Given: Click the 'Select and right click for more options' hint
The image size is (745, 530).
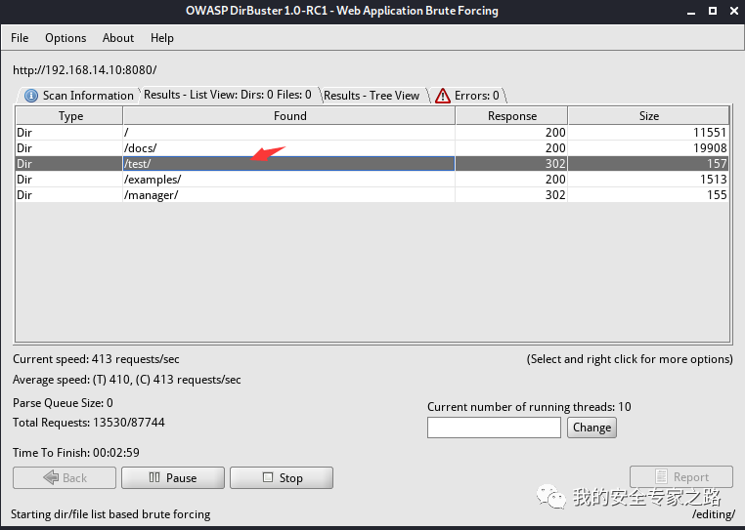Looking at the screenshot, I should pos(630,359).
